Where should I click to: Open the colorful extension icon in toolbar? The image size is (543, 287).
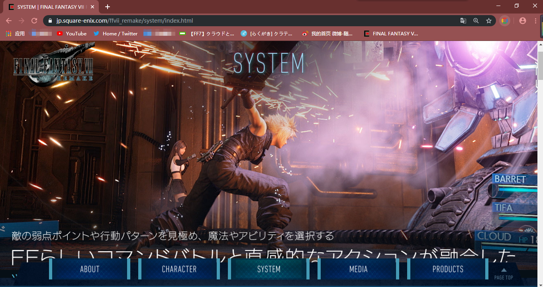[x=505, y=21]
